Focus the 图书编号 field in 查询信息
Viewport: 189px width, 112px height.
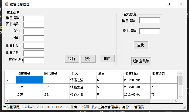point(150,31)
